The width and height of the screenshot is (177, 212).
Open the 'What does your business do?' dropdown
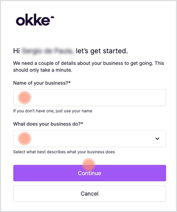click(x=90, y=139)
